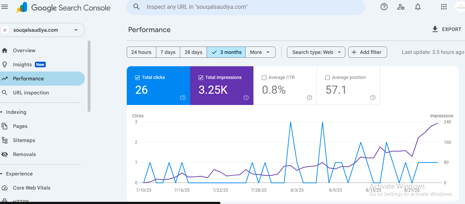Open Users and settings icon
This screenshot has height=204, width=465.
coord(401,7)
